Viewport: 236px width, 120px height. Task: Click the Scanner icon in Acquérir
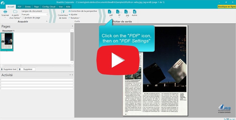5,12
